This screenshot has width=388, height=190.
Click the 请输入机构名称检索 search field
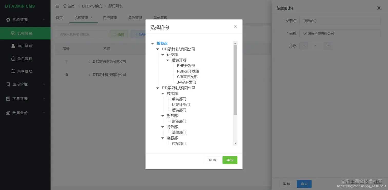pyautogui.click(x=81, y=34)
